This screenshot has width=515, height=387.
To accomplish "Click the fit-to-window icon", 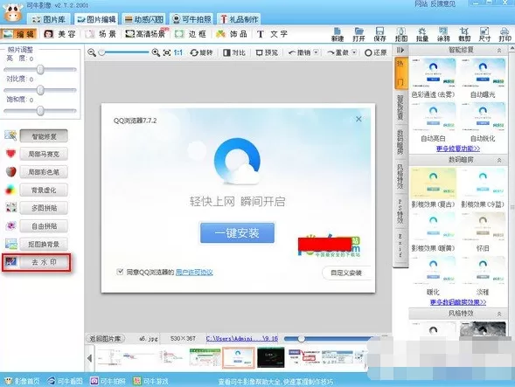I will 167,52.
